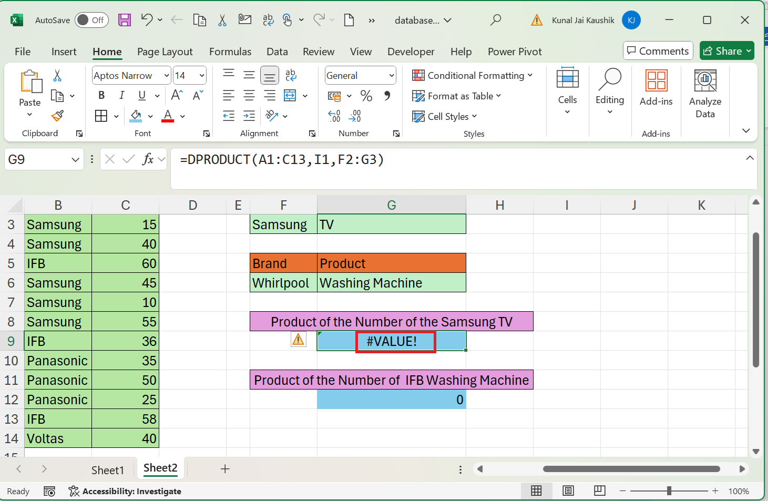Select the Wrap Text icon
The width and height of the screenshot is (768, 501).
click(291, 75)
